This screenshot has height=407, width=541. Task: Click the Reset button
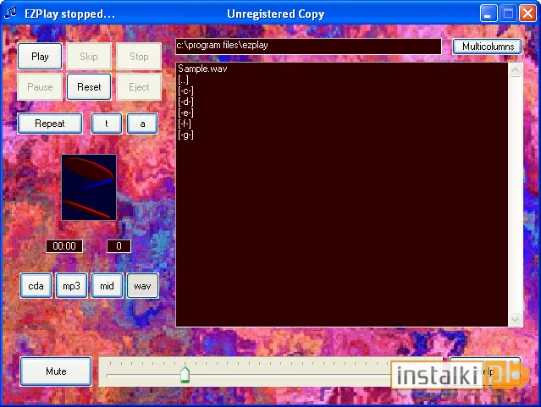[89, 87]
